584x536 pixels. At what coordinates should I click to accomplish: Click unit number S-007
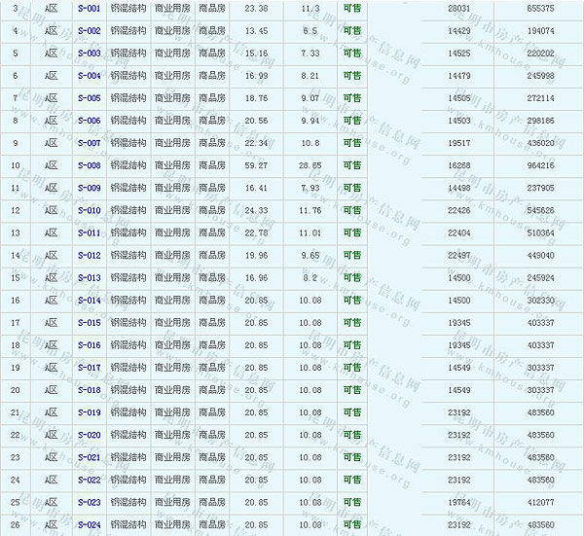point(89,143)
